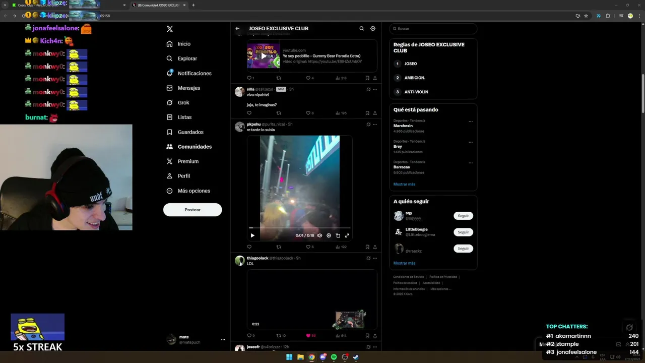Open Notificaciones in the sidebar
The width and height of the screenshot is (645, 363).
pos(189,73)
